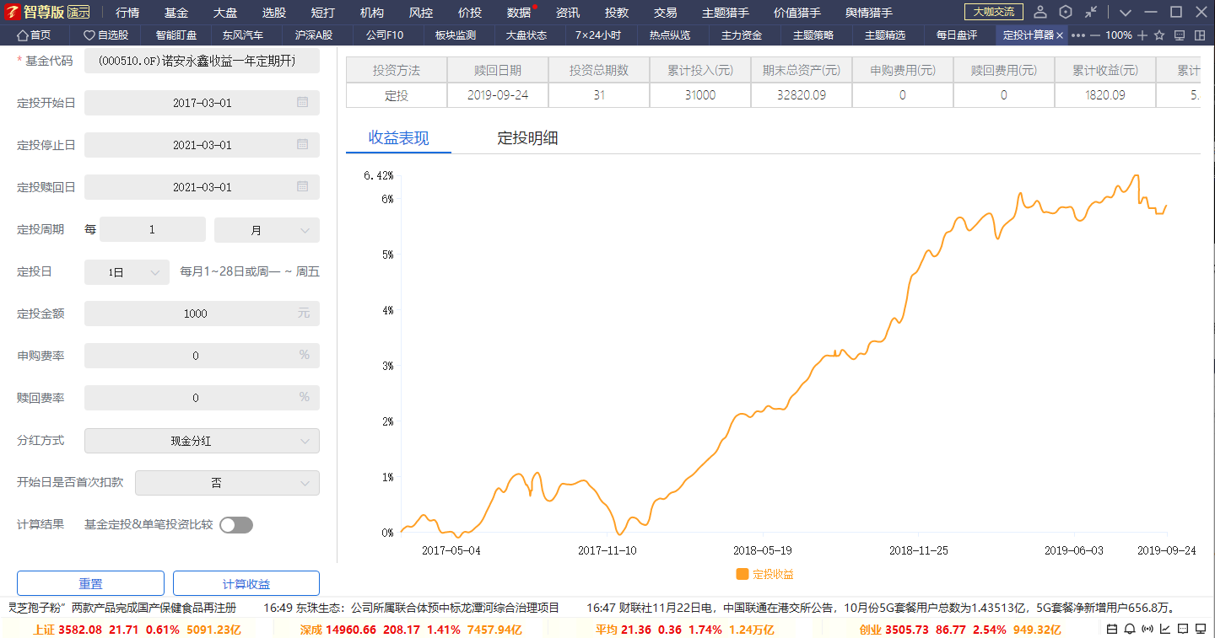Screen dimensions: 1215x638
Task: Toggle 定投收益 legend series visibility
Action: [765, 574]
